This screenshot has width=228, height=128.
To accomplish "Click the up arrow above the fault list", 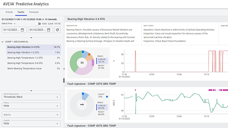I will (x=31, y=37).
